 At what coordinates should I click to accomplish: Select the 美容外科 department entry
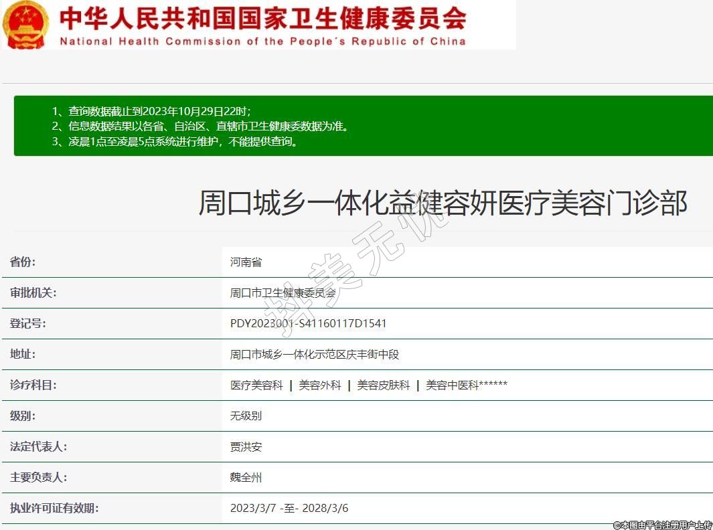[x=320, y=385]
